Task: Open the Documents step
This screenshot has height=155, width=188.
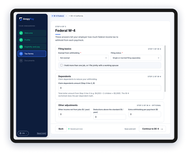Action: click(32, 61)
